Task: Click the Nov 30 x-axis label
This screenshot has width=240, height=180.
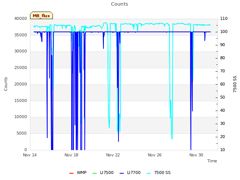Action: tap(196, 155)
